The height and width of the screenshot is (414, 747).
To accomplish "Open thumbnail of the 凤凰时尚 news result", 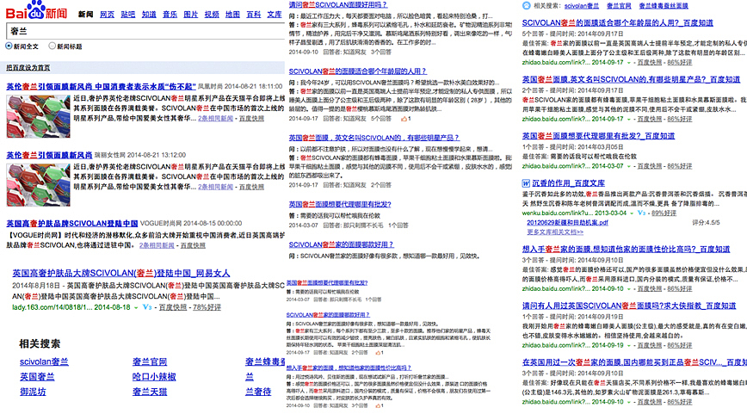I will click(38, 116).
